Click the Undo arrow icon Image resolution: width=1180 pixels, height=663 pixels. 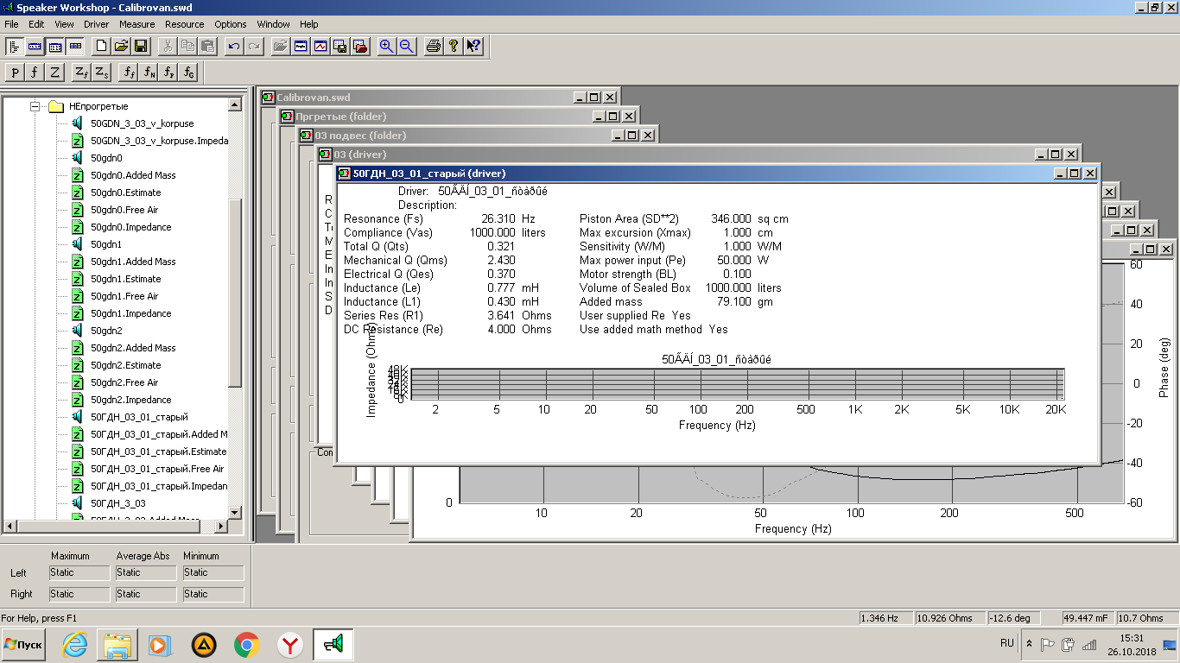[234, 47]
